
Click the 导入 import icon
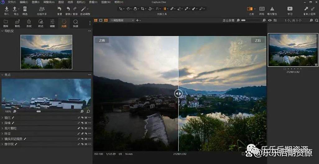[x=7, y=9]
